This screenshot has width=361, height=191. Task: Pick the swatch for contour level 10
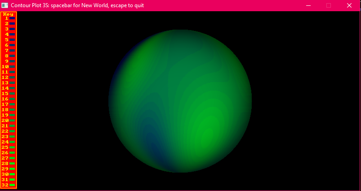tap(13, 67)
